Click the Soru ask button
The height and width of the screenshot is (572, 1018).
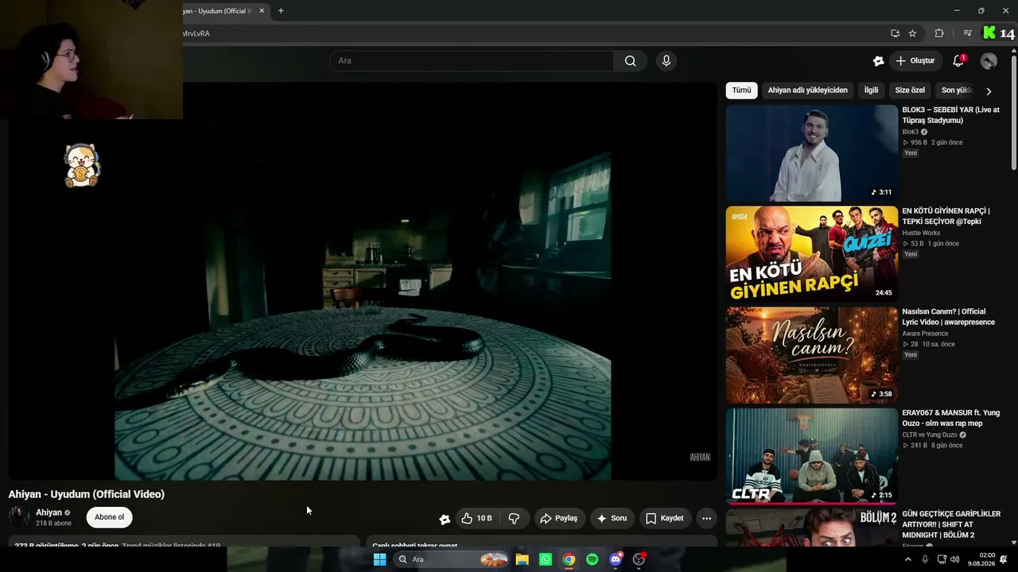[612, 518]
